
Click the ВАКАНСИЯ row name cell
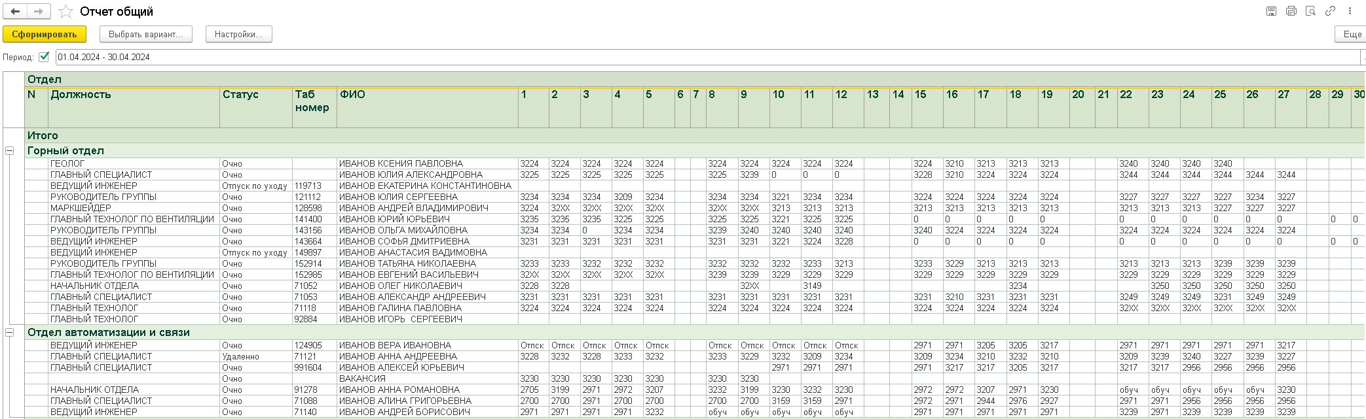tap(362, 378)
